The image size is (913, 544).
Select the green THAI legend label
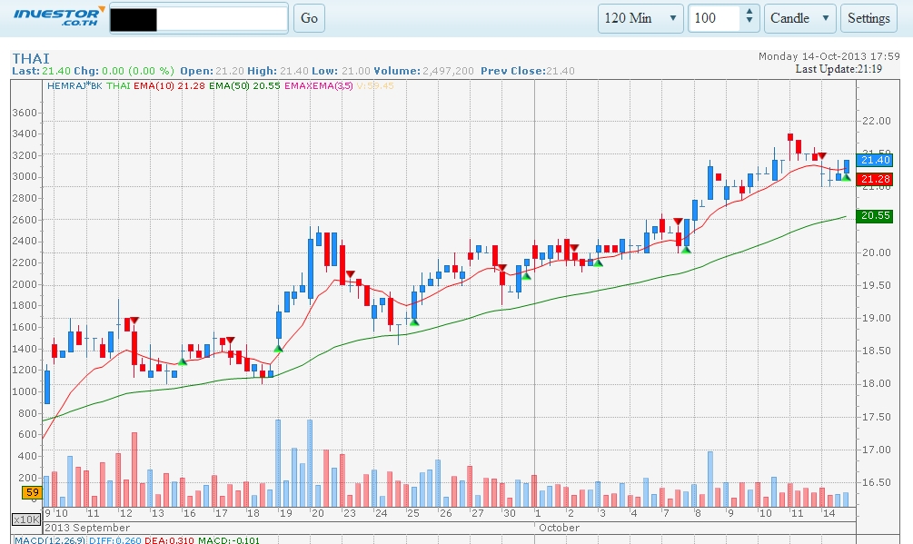[118, 85]
